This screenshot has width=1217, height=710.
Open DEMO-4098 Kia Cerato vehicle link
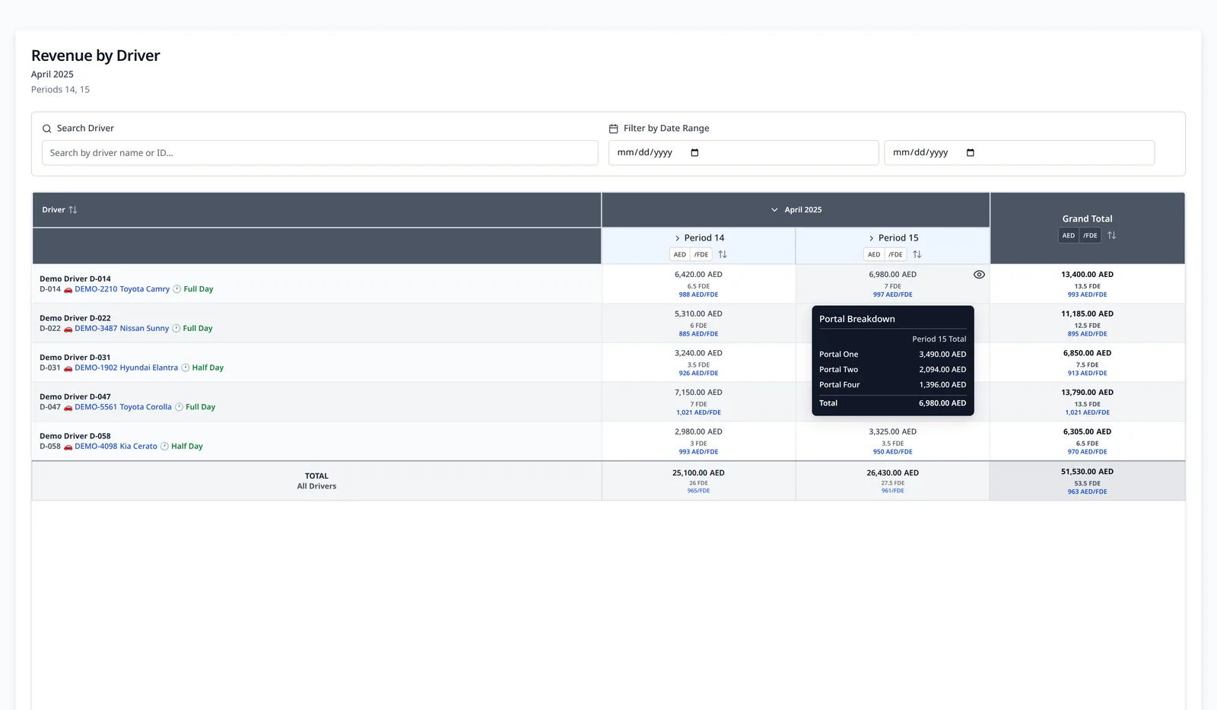click(x=116, y=447)
